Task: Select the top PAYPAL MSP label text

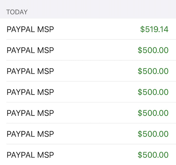Action: point(30,29)
